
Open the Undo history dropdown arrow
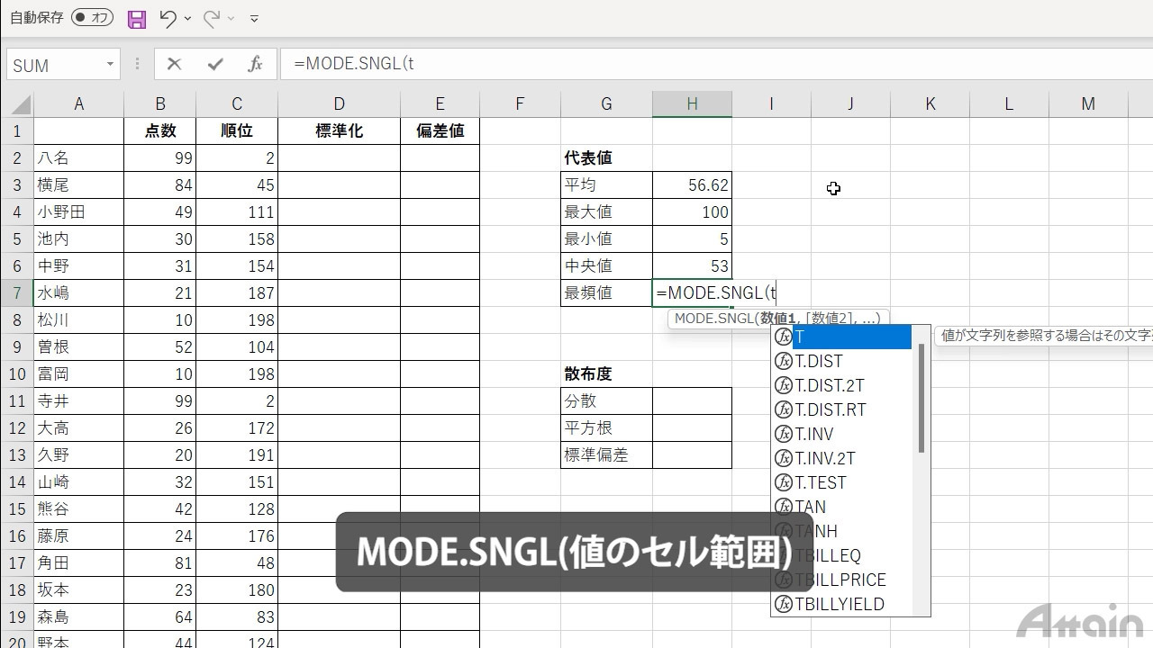tap(187, 18)
